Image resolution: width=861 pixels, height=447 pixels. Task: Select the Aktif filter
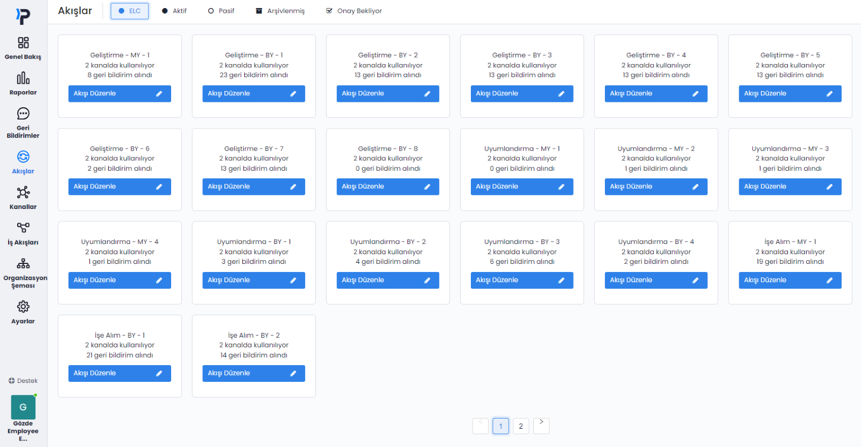pyautogui.click(x=174, y=11)
